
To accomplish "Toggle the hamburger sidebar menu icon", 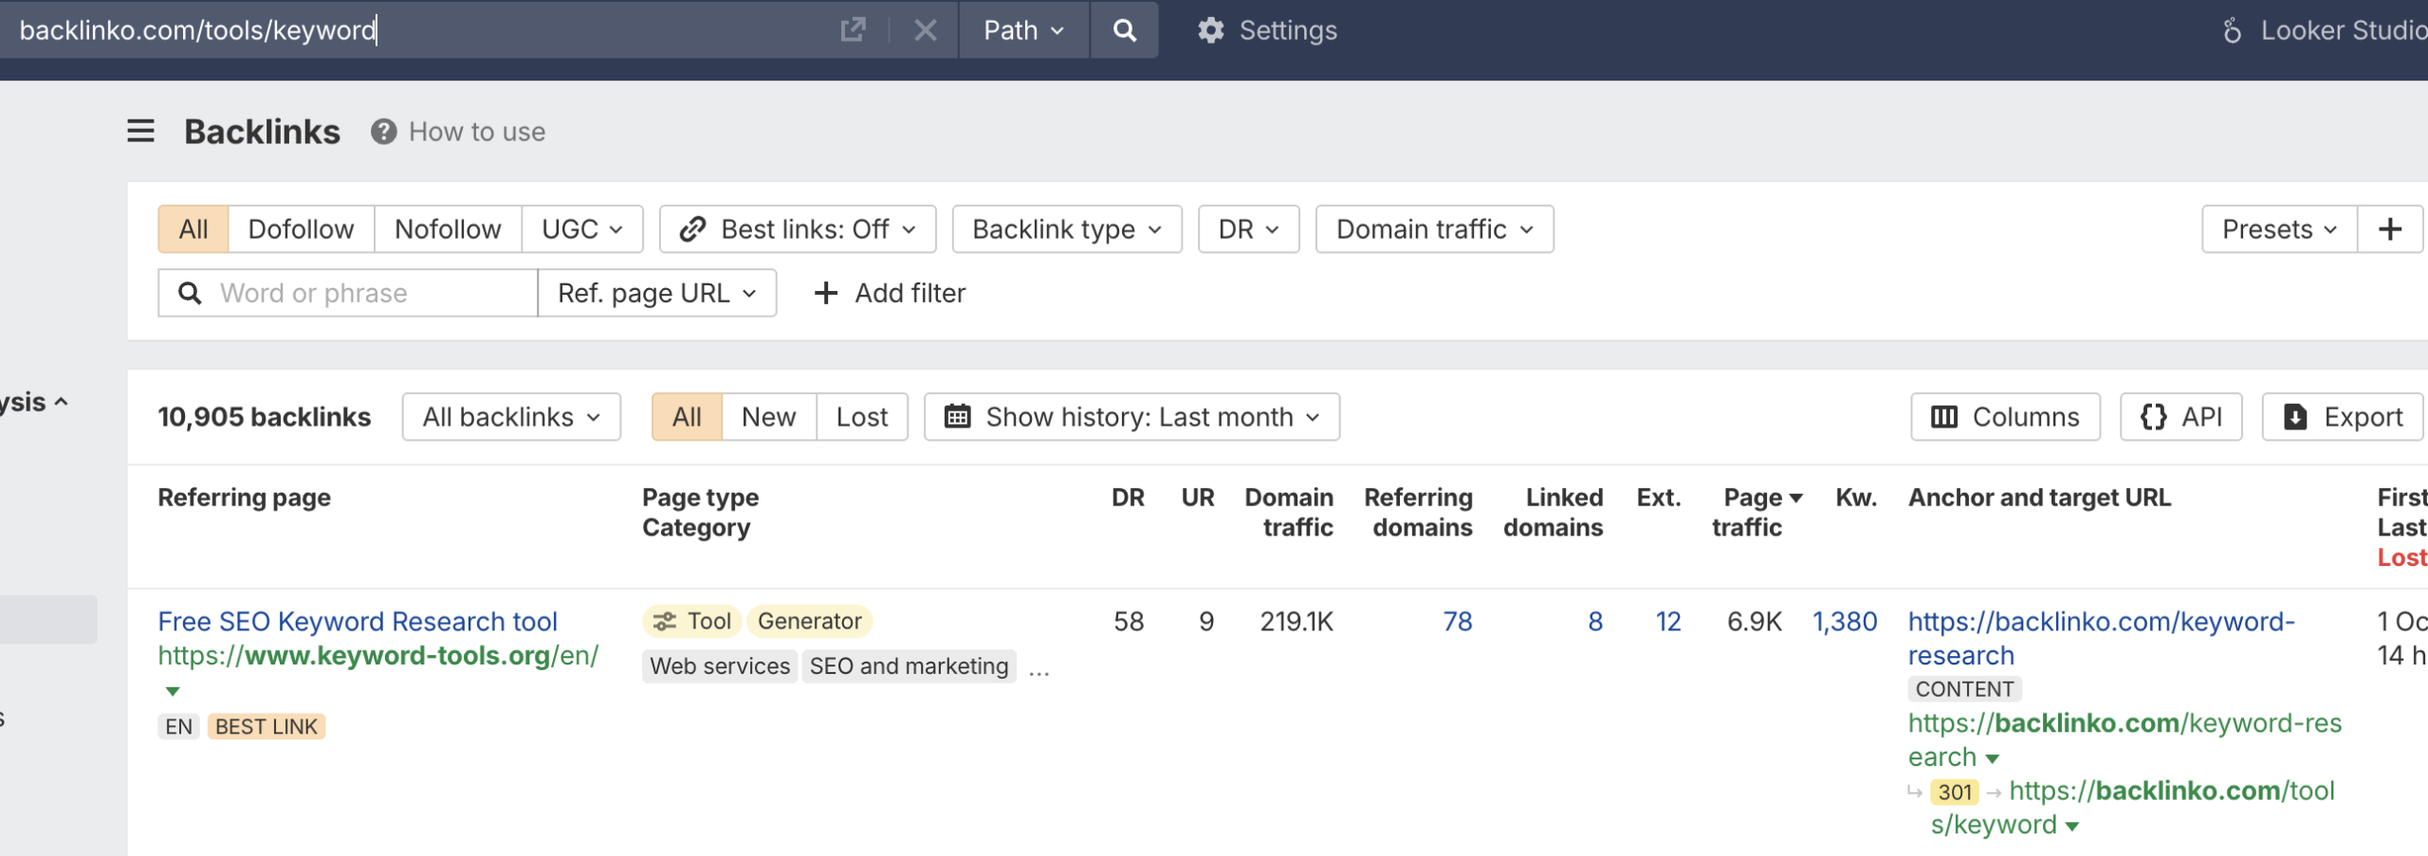I will [140, 131].
